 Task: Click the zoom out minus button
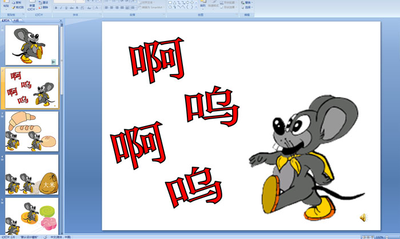[387, 237]
